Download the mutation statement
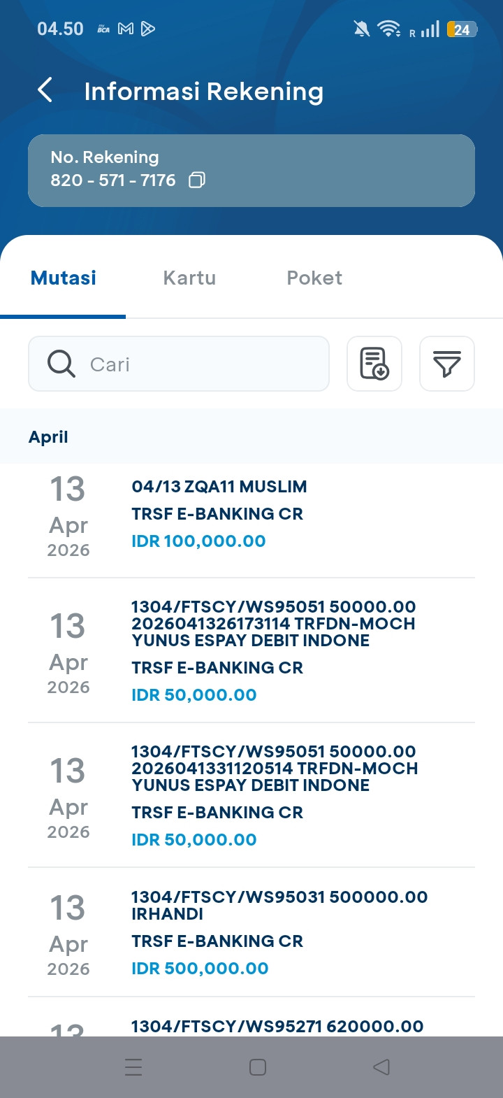This screenshot has height=1098, width=503. [374, 364]
